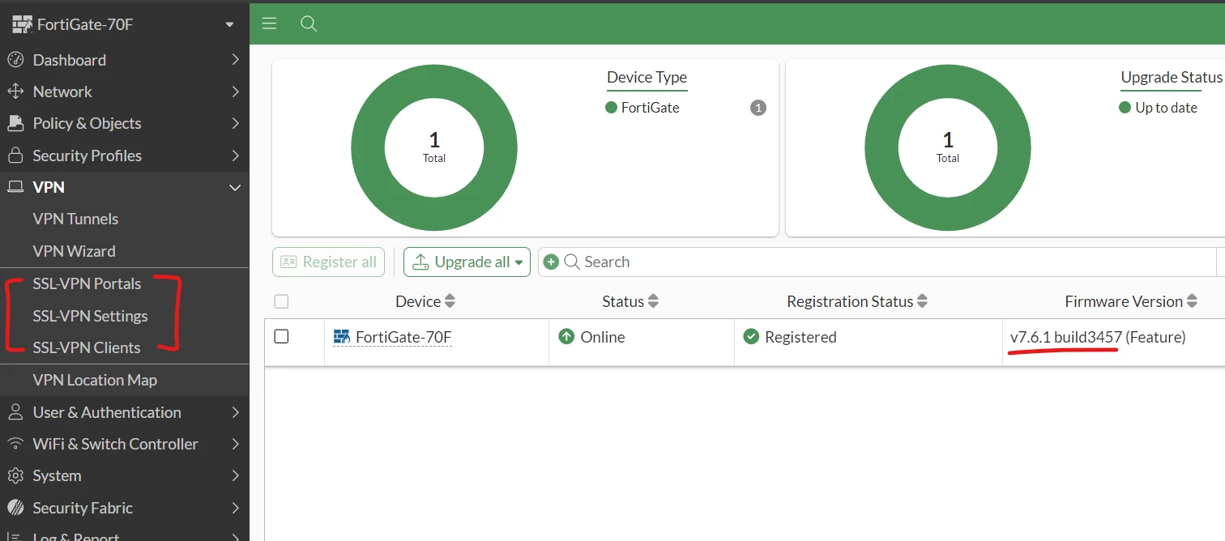1225x541 pixels.
Task: Check the FortiGate-70F row checkbox
Action: tap(281, 336)
